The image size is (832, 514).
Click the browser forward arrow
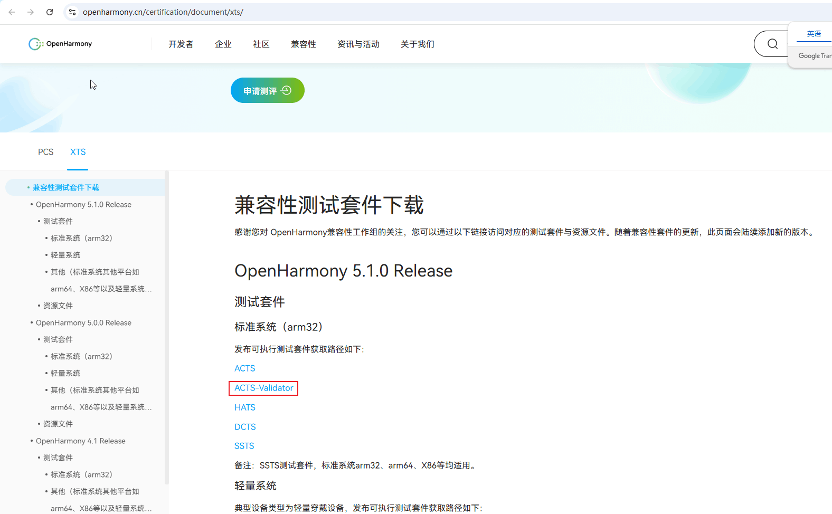pos(31,12)
